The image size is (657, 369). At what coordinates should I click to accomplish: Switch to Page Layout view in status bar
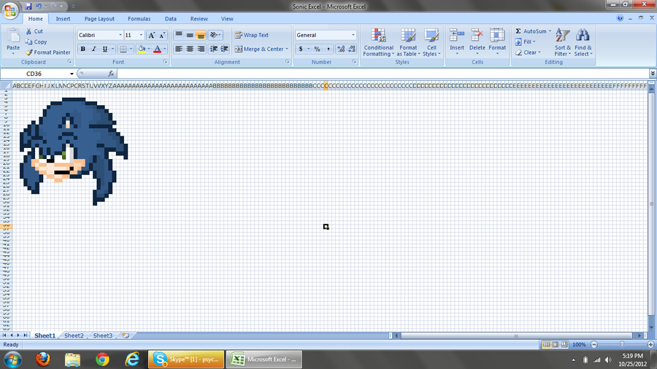click(556, 344)
